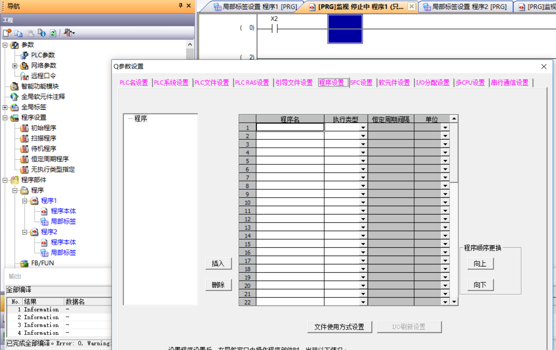Click the 程序名 input field in row 1

coord(290,127)
